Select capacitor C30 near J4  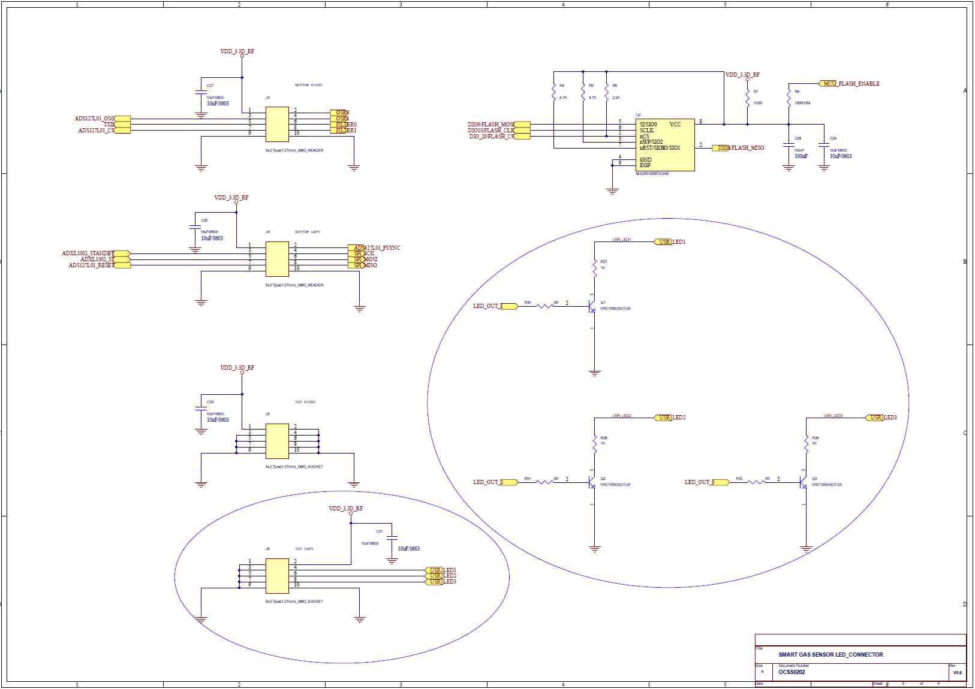pyautogui.click(x=195, y=227)
